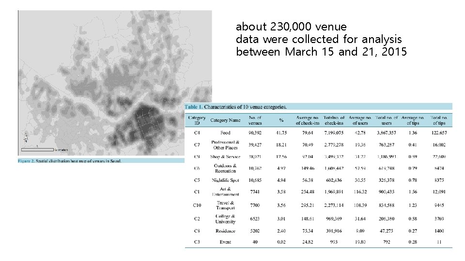
Task: Click the 'C3' category ID cell
Action: (x=197, y=242)
